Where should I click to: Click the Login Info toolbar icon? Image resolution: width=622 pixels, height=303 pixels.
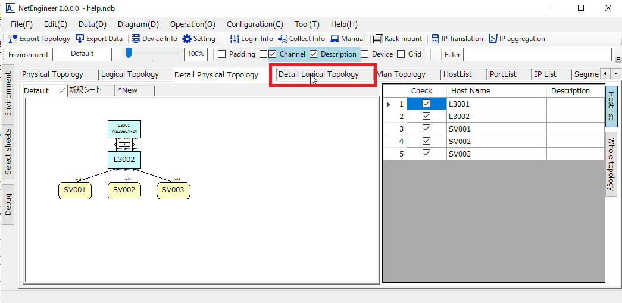(x=235, y=39)
